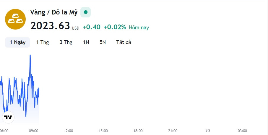This screenshot has height=135, width=268.
Task: Click the Hôm nay label
Action: tap(139, 27)
